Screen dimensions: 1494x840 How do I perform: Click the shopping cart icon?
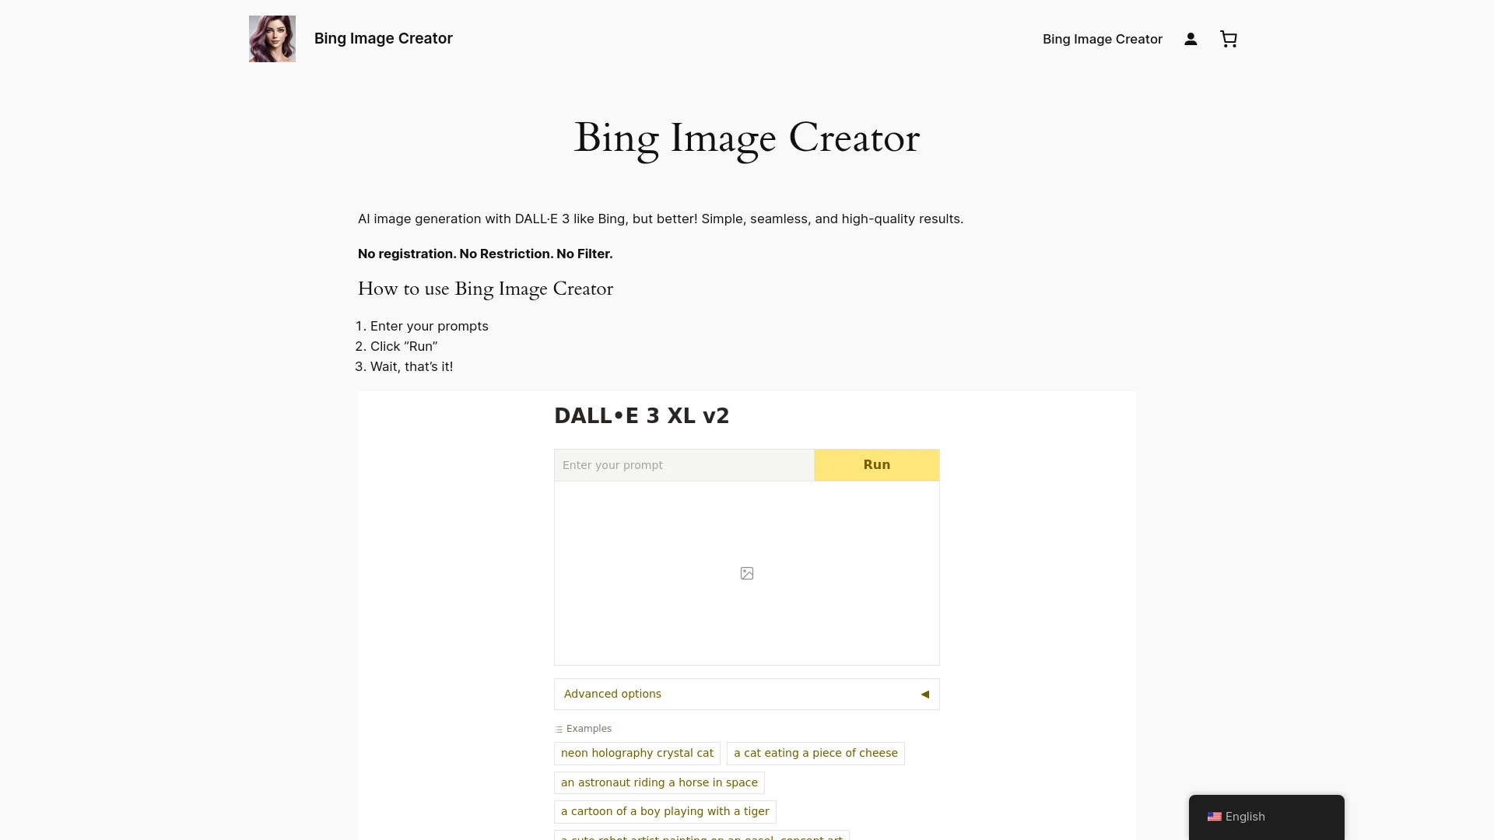pos(1228,39)
